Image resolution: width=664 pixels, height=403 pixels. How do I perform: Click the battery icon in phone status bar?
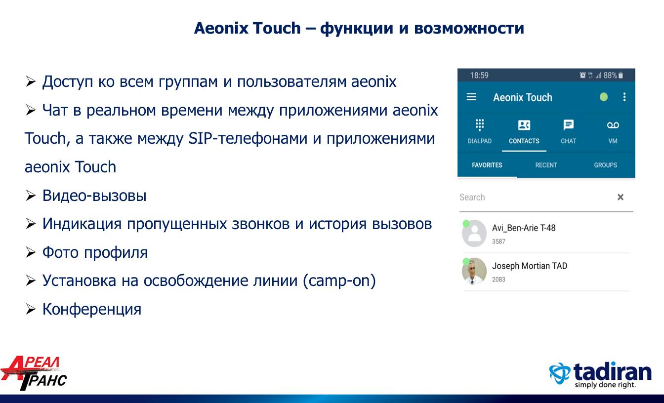coord(621,76)
